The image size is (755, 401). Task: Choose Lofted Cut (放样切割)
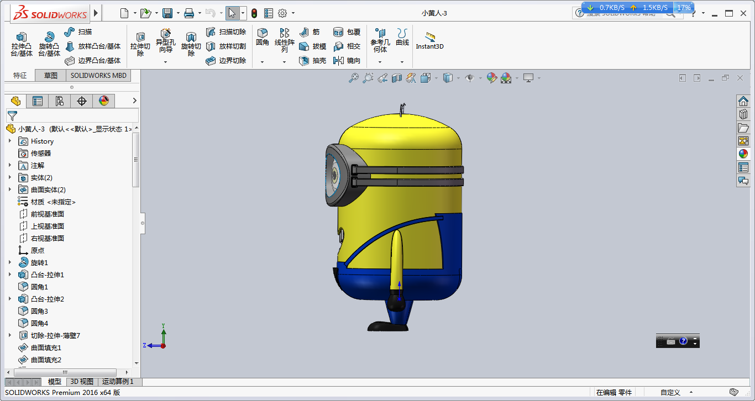tap(226, 46)
